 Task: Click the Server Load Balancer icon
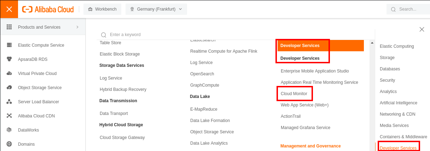tap(10, 102)
